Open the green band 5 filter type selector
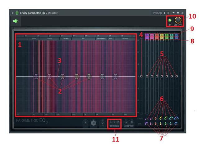Screen dimensions: 199x144 tap(167, 35)
